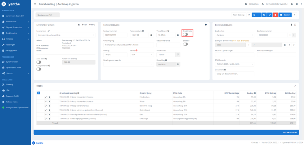Click the Factuurnummer input field
The width and height of the screenshot is (304, 145).
click(115, 35)
